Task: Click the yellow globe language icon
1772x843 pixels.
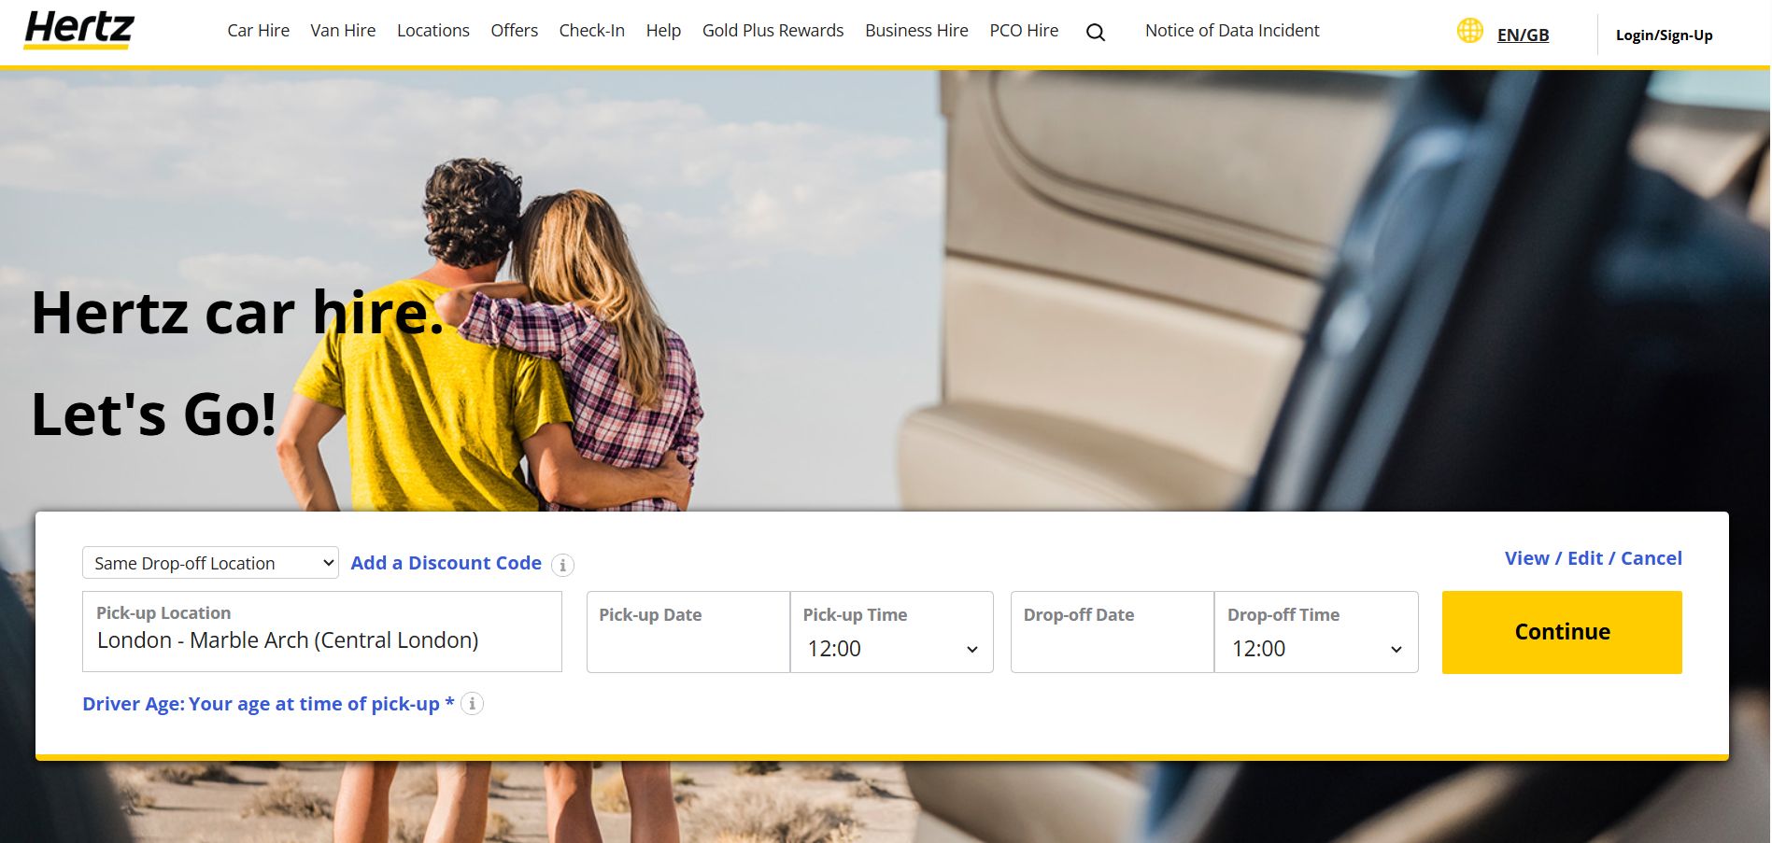Action: [1469, 31]
